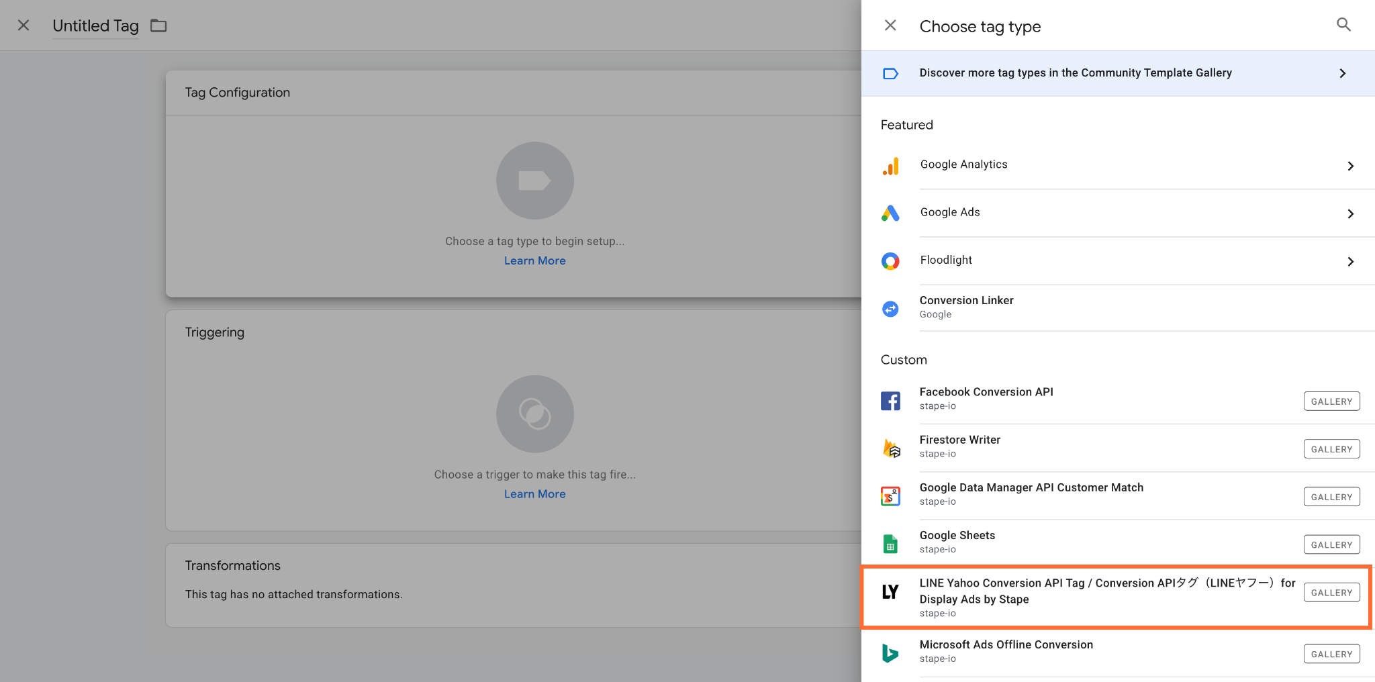Screen dimensions: 1375x682
Task: Click the Community Template Gallery tag icon
Action: [890, 73]
